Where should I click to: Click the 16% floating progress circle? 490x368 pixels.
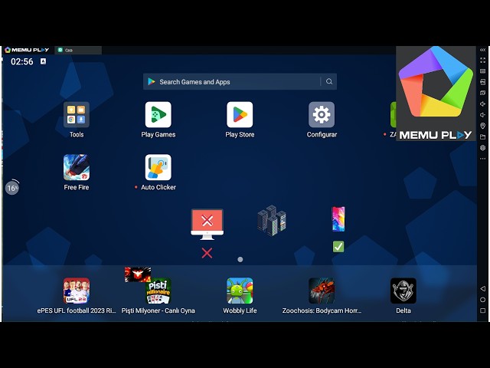coord(12,188)
